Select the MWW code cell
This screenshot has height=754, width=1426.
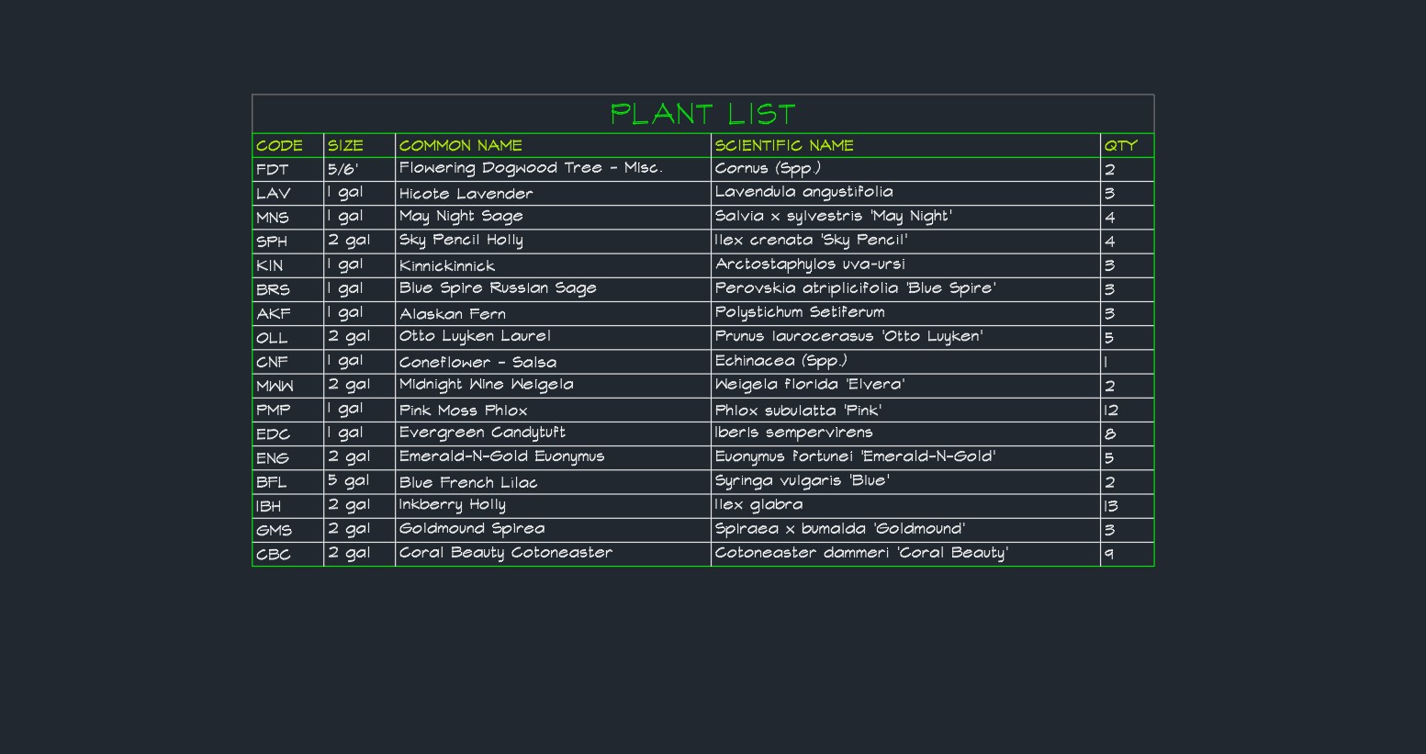pos(287,386)
